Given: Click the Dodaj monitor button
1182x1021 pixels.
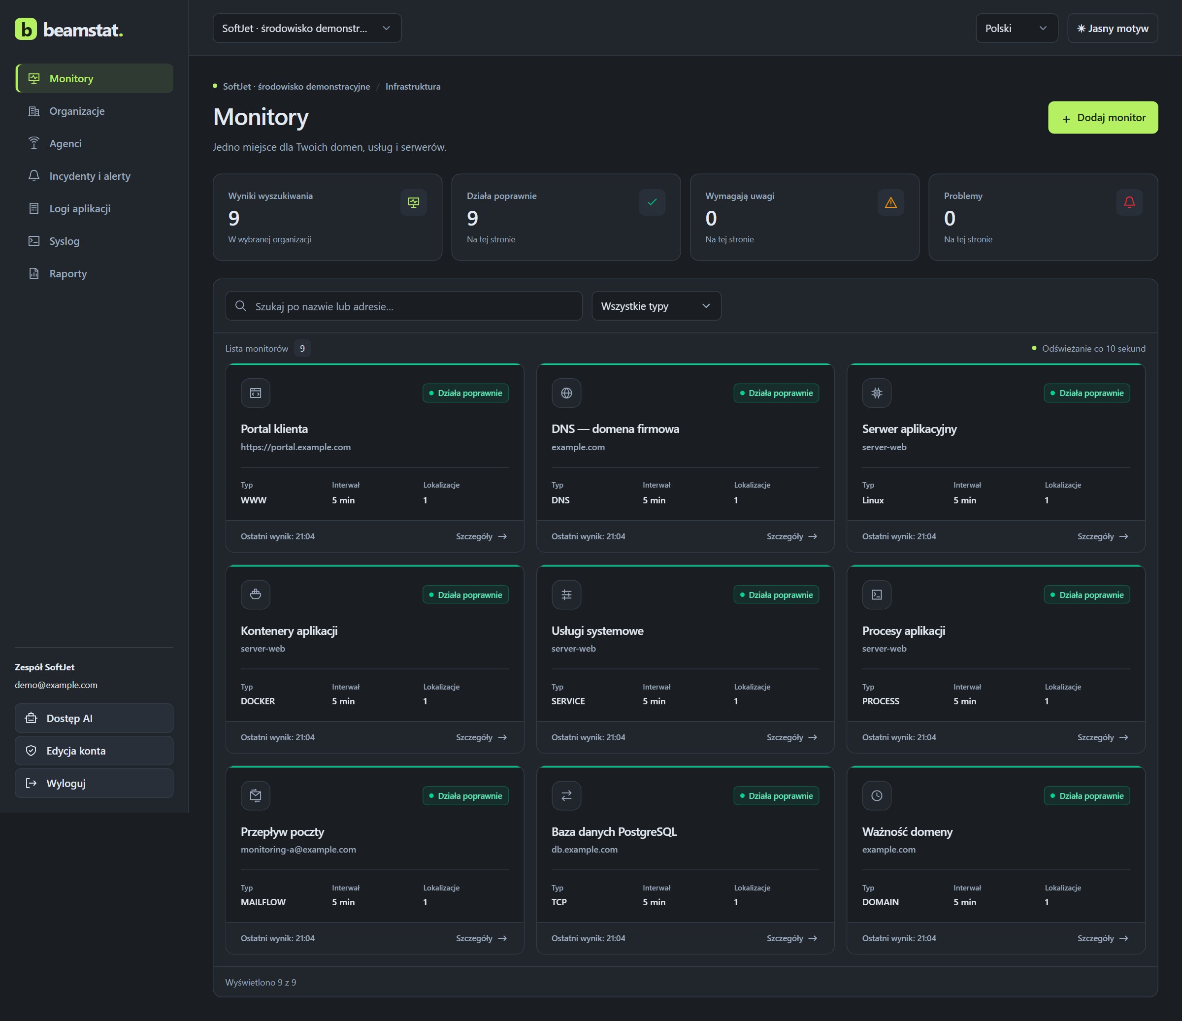Looking at the screenshot, I should click(x=1103, y=118).
